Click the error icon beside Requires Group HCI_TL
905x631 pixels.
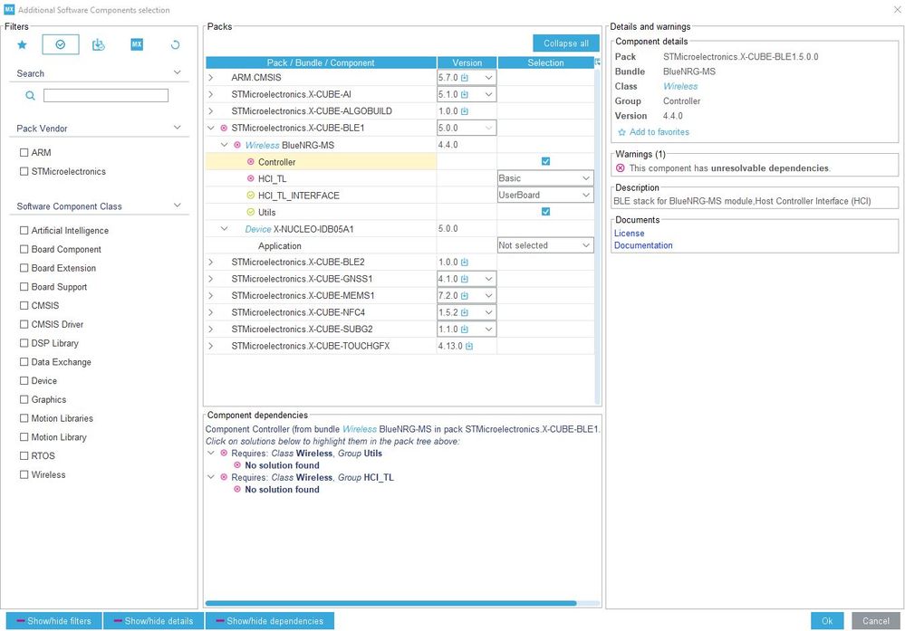tap(224, 478)
